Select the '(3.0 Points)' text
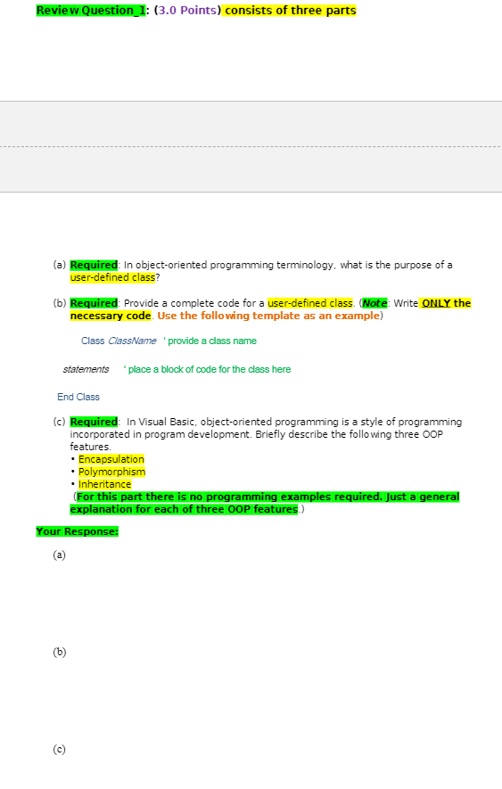The image size is (502, 789). (x=188, y=11)
